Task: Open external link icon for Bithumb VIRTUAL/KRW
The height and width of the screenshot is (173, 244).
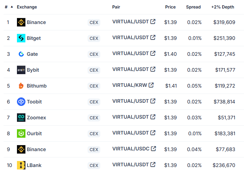Action: 151,85
